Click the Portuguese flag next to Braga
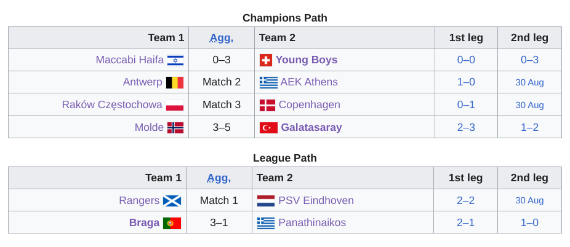Viewport: 570px width, 247px height. 172,223
